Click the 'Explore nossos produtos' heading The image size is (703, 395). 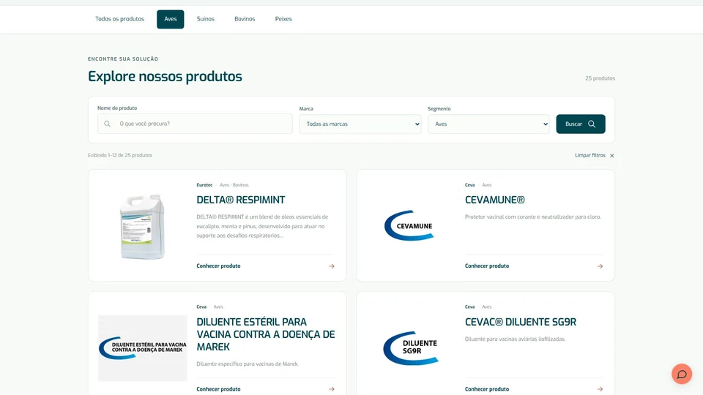click(x=165, y=77)
